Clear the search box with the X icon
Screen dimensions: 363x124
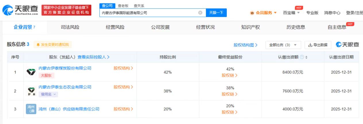pos(200,13)
